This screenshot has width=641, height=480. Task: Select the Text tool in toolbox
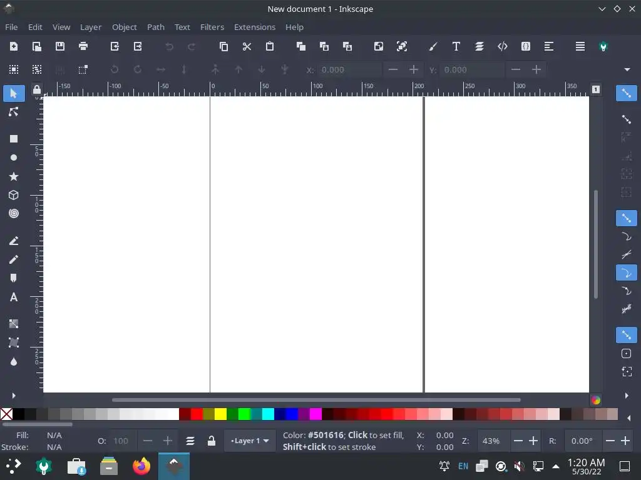point(14,297)
